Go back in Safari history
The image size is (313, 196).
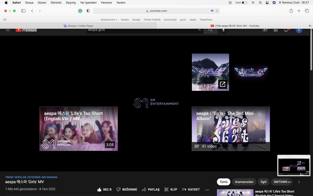tap(32, 11)
